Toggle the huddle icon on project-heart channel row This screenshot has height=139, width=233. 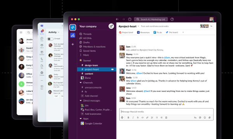pyautogui.click(x=112, y=69)
